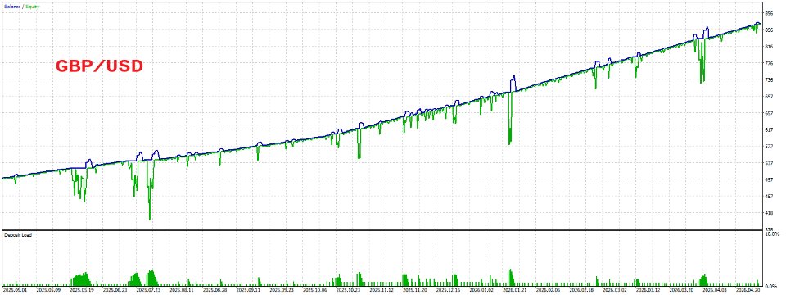Click the 697 price axis value
This screenshot has width=786, height=295.
(769, 97)
